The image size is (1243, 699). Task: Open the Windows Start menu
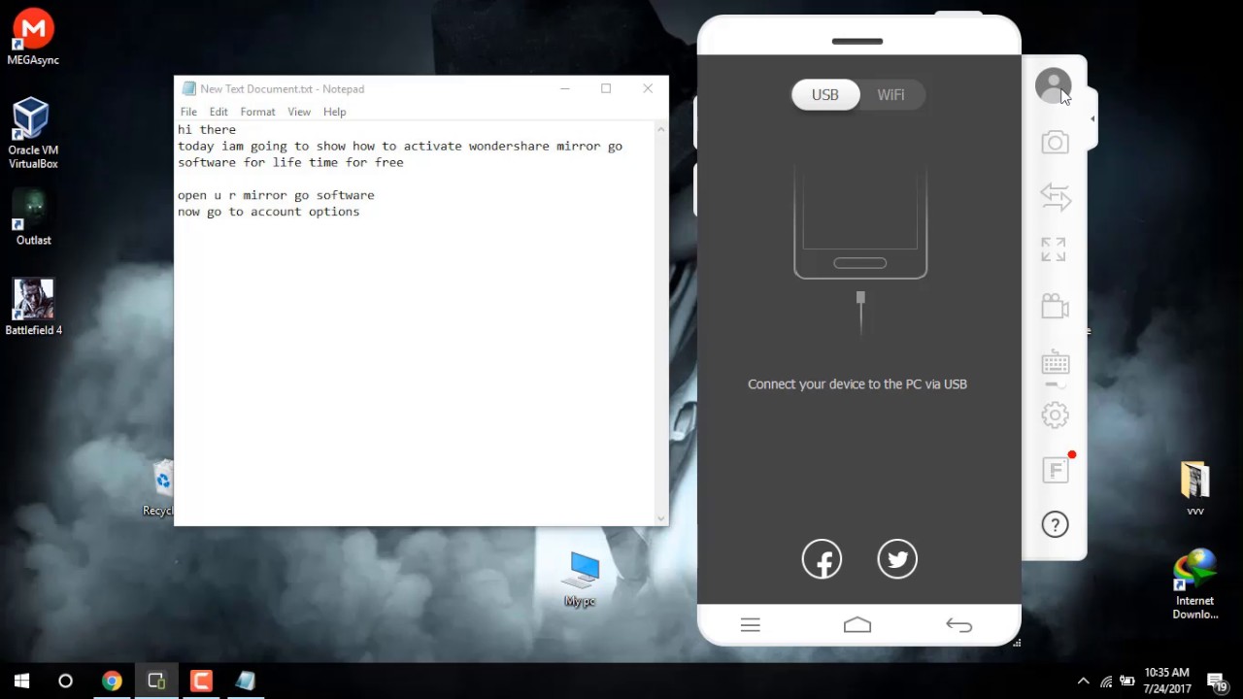pyautogui.click(x=21, y=681)
